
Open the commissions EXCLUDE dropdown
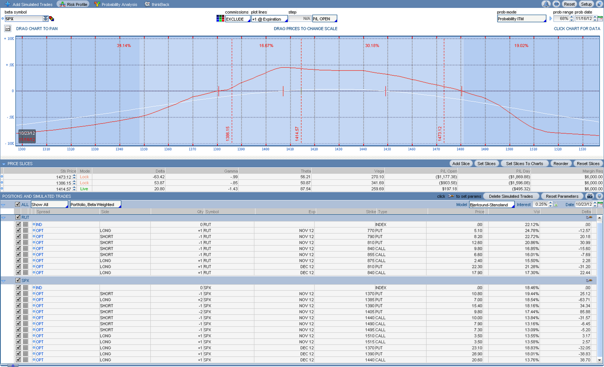[x=238, y=19]
